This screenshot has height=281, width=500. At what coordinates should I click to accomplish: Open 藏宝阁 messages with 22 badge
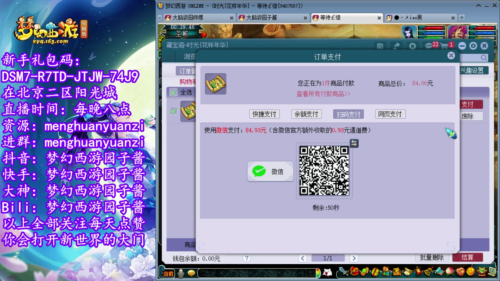click(431, 46)
